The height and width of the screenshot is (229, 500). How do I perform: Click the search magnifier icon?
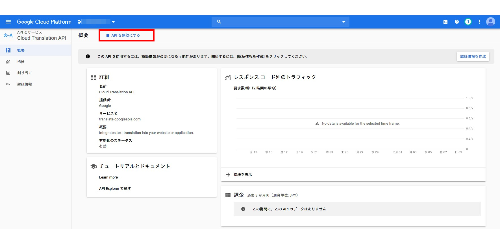(x=219, y=22)
